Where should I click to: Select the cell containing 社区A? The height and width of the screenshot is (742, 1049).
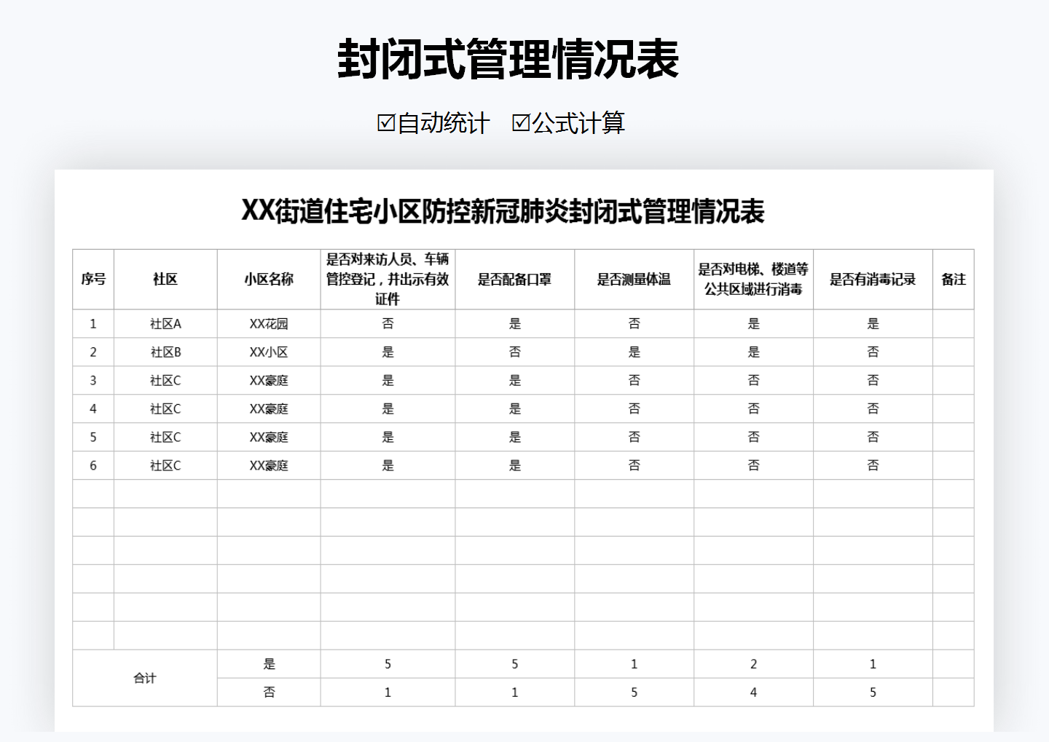(x=164, y=323)
